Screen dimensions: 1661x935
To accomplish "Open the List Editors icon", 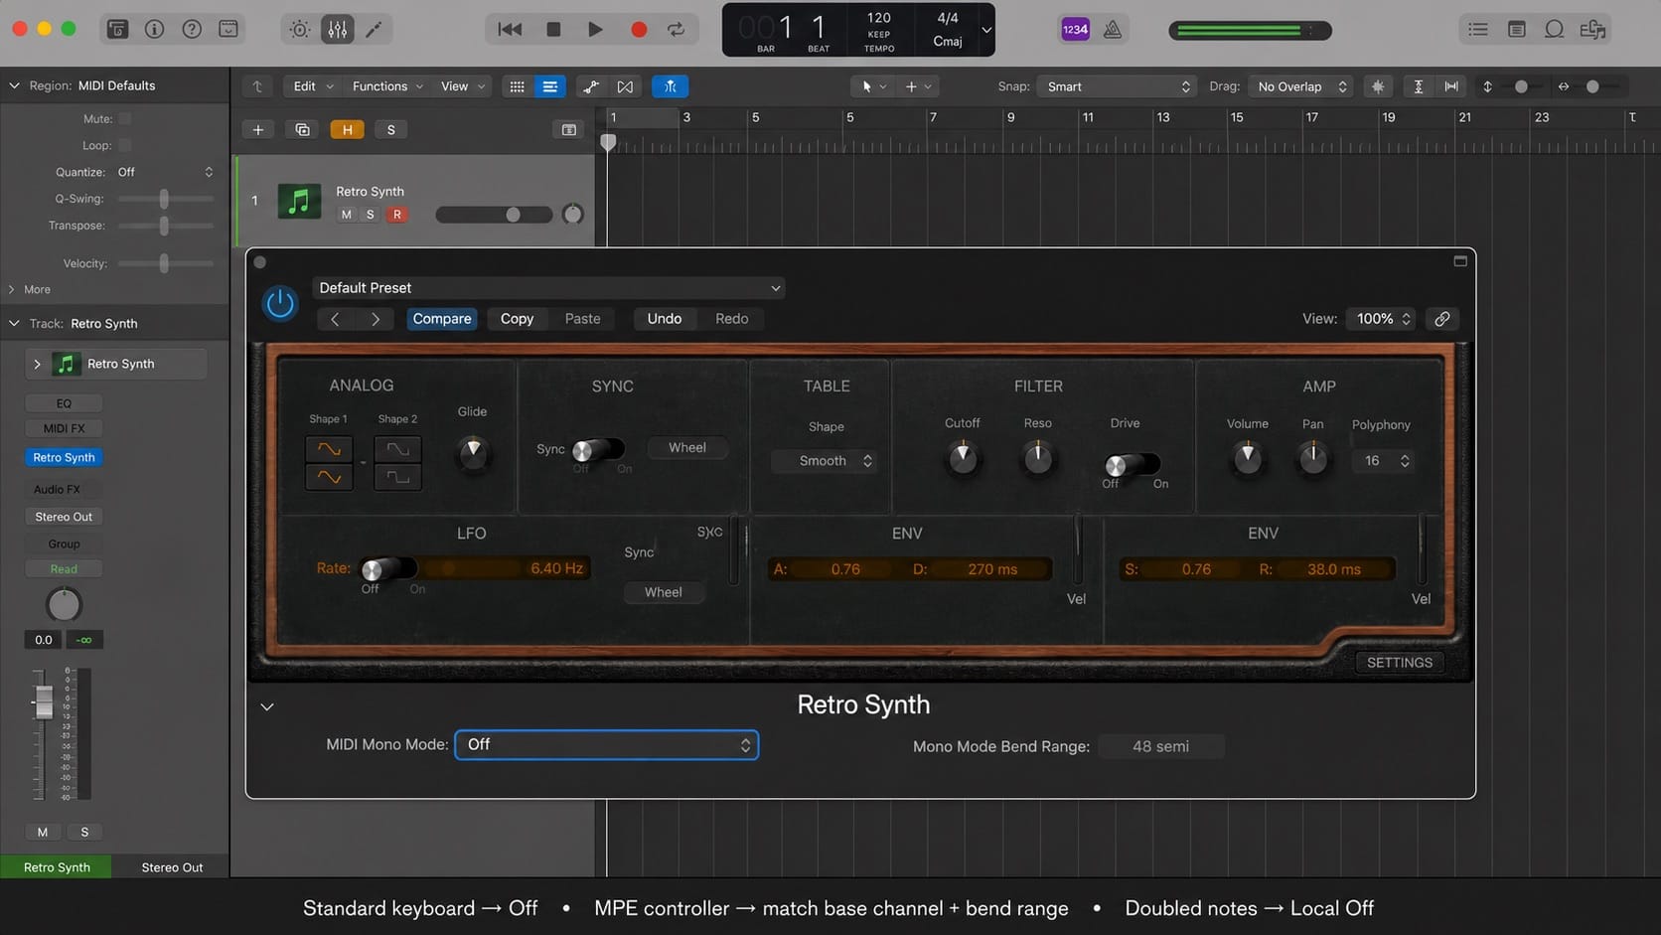I will [1478, 29].
